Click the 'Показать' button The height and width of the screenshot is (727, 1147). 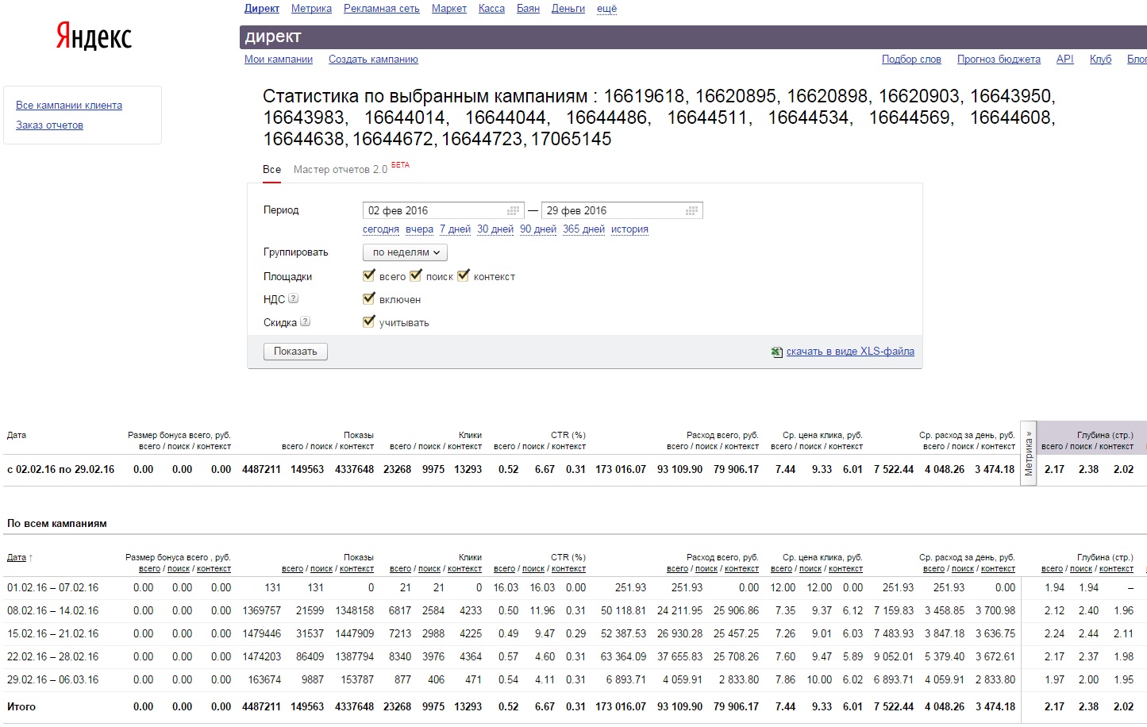click(295, 352)
